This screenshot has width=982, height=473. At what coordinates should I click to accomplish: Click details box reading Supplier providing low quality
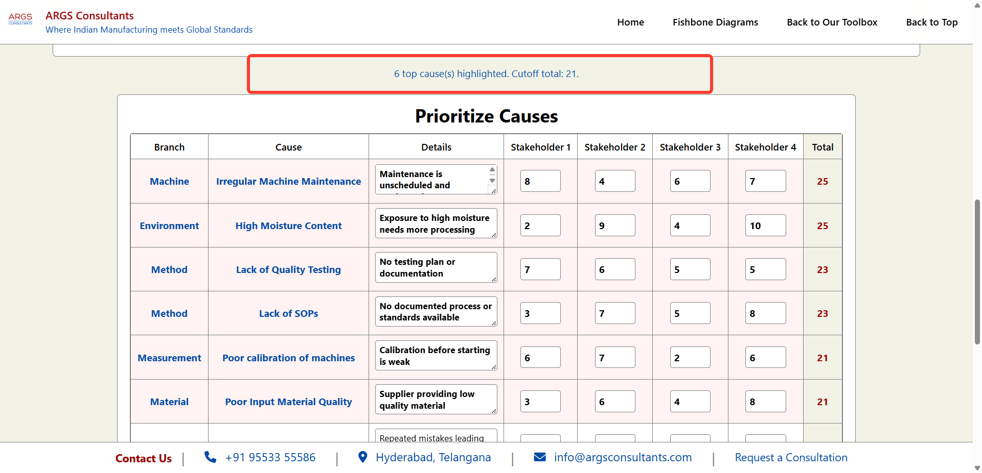tap(436, 400)
